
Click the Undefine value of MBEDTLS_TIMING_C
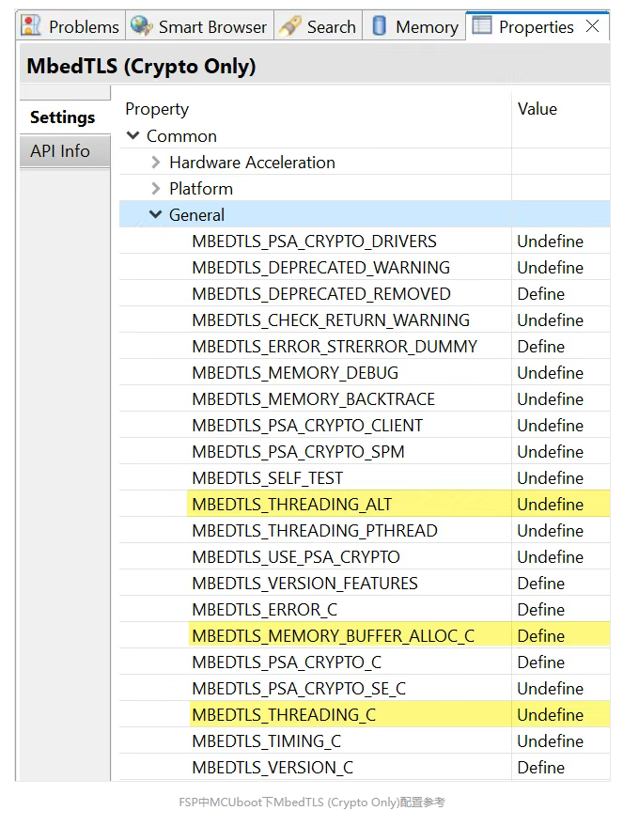pyautogui.click(x=551, y=741)
